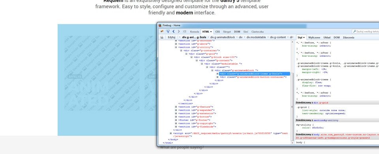Collapse the div moduletable node
The image size is (379, 154).
pyautogui.click(x=202, y=64)
